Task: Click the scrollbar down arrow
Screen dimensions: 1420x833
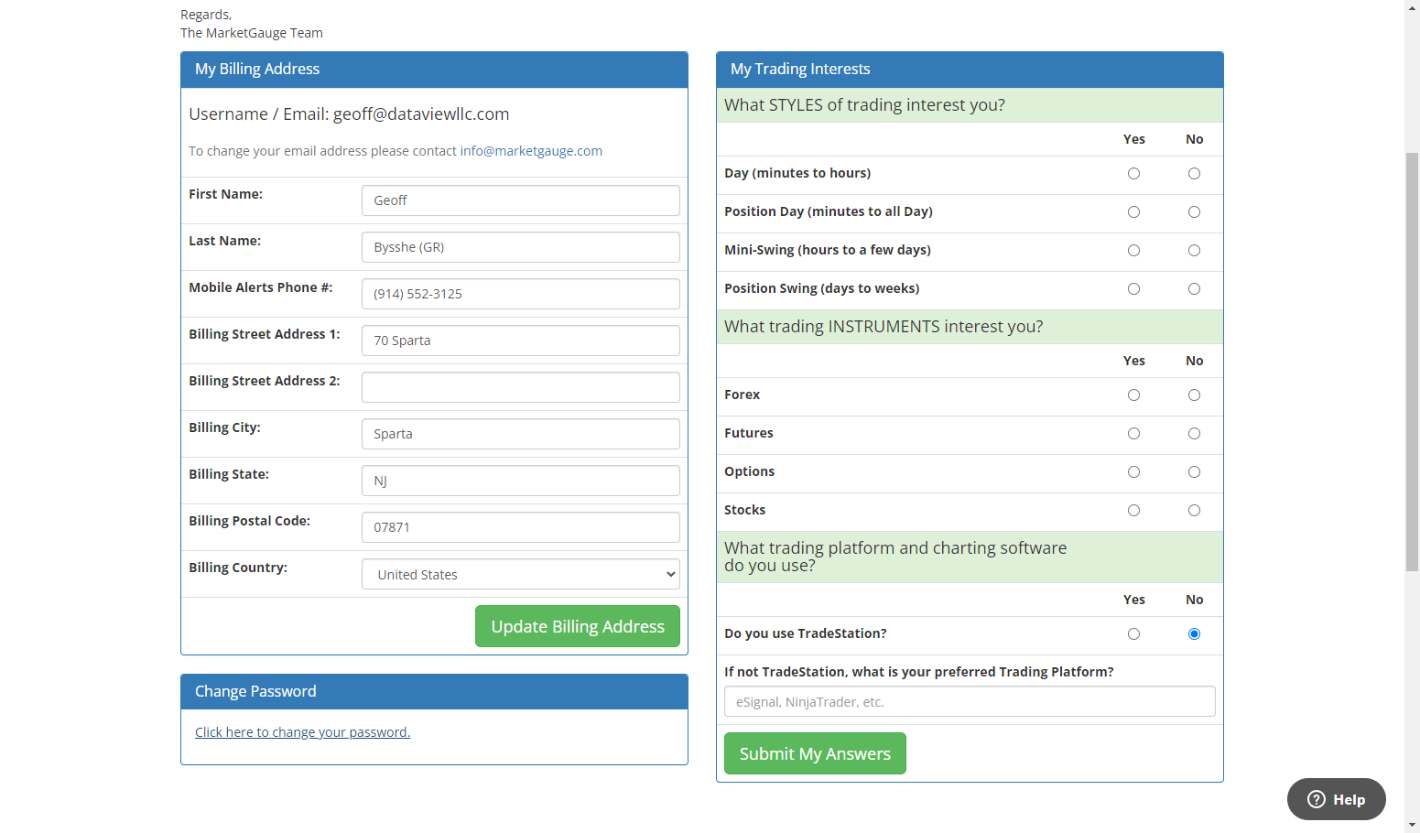Action: pyautogui.click(x=1412, y=825)
